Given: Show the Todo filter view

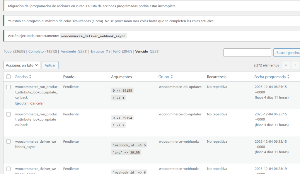Looking at the screenshot, I should coord(8,51).
